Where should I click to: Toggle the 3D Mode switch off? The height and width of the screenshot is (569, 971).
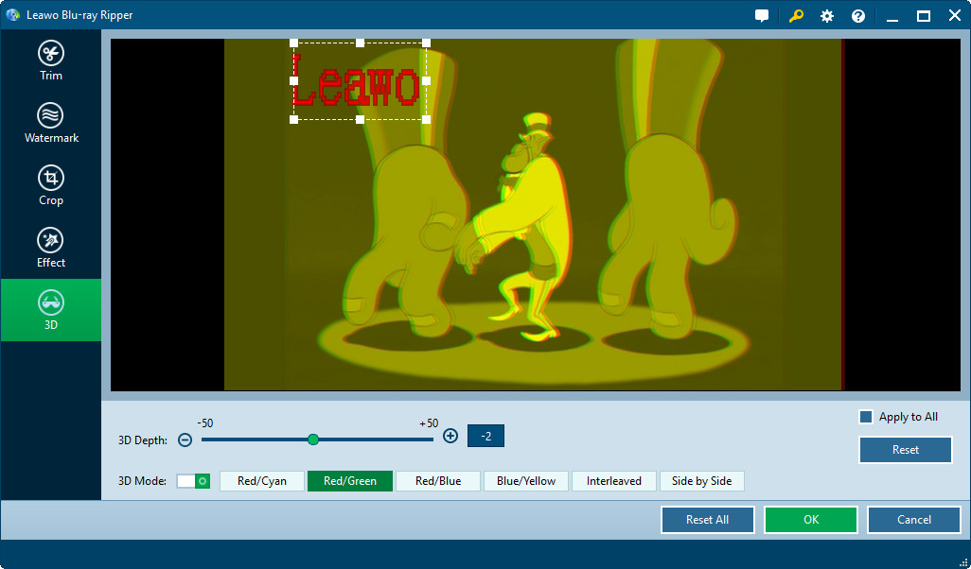pos(193,481)
